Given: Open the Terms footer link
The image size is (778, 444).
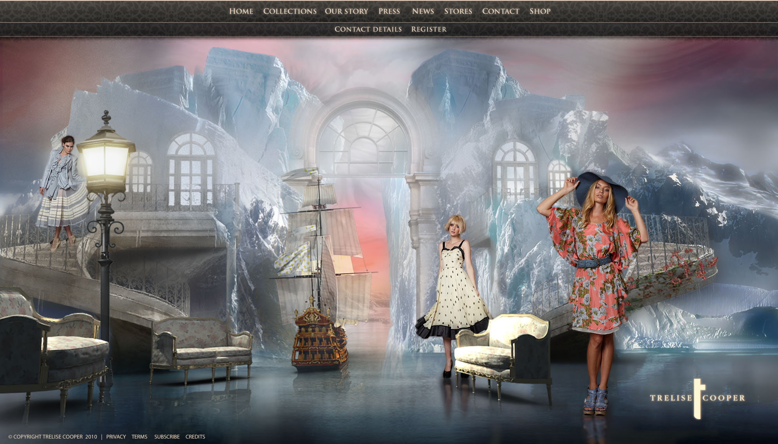Looking at the screenshot, I should coord(139,437).
